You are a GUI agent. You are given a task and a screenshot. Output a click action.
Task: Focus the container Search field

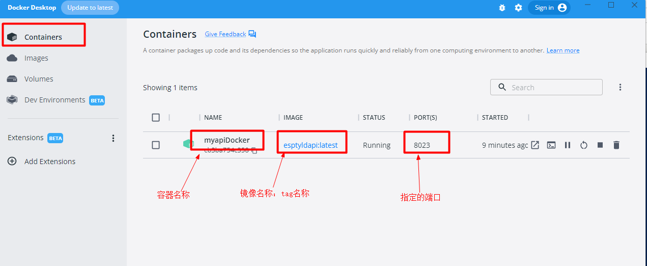point(546,87)
